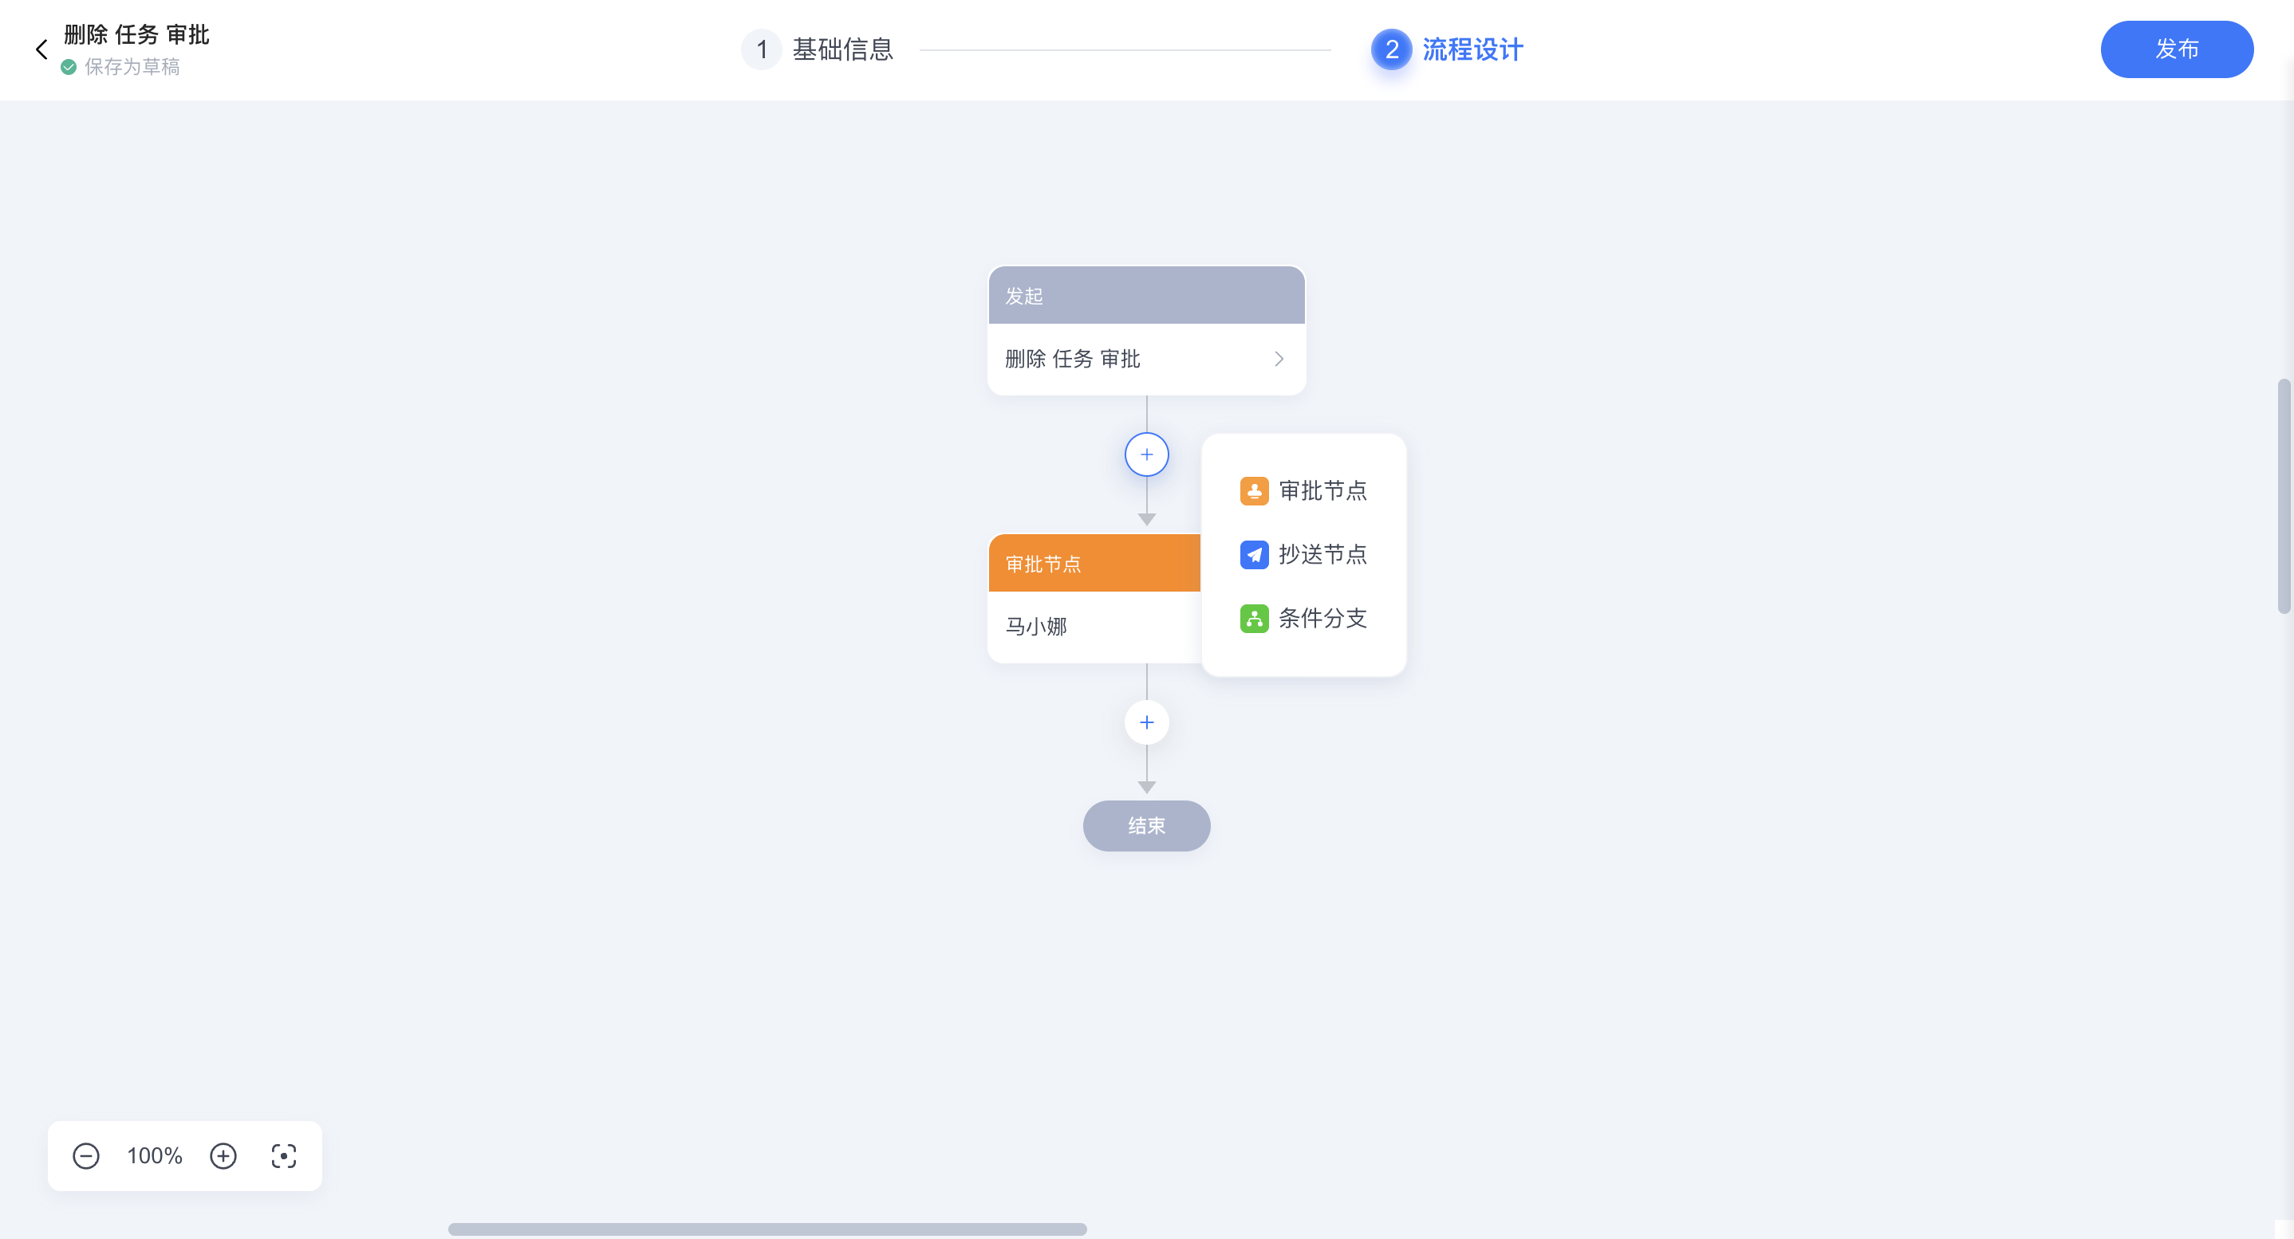Click the add-node plus below 发起 card
2294x1239 pixels.
(x=1146, y=454)
